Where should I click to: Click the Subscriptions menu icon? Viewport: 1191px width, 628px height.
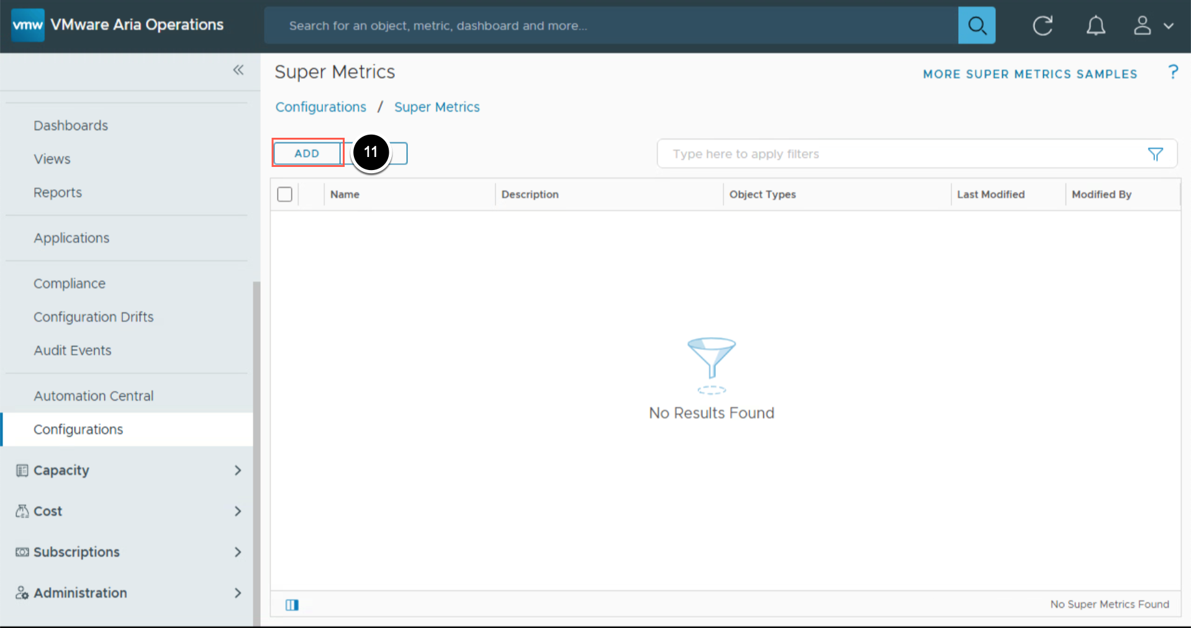coord(22,552)
